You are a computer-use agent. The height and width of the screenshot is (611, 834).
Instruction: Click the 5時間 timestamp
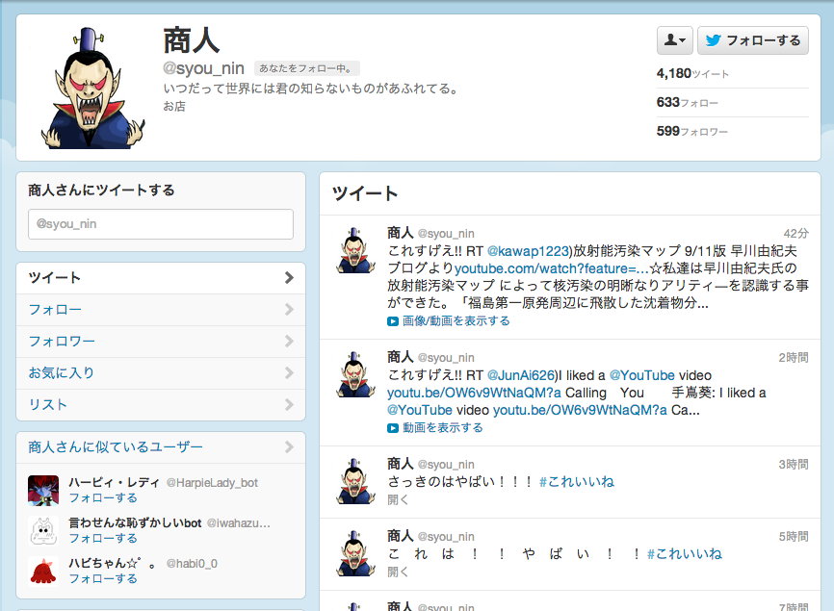coord(794,537)
